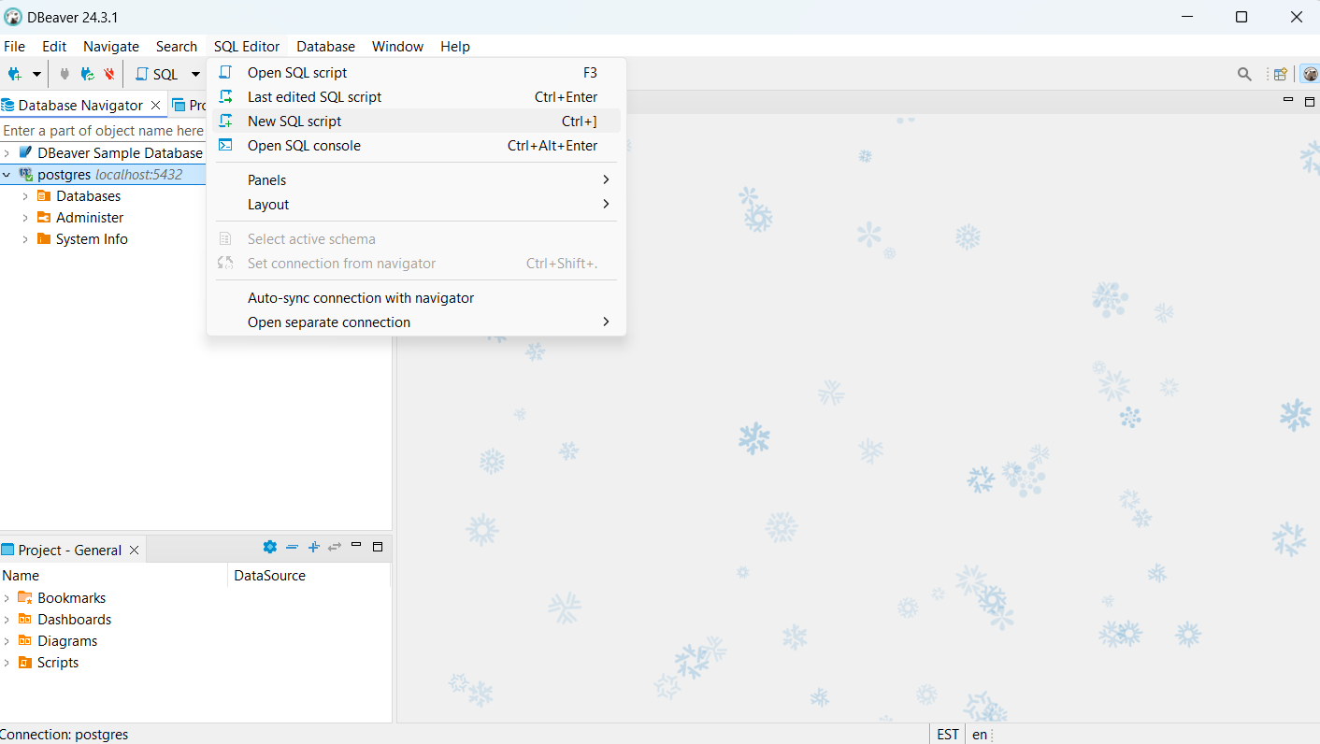Disconnect from database using red plug icon

[x=109, y=74]
